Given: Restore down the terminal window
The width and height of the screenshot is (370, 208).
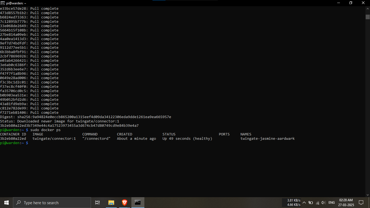Looking at the screenshot, I should point(351,3).
